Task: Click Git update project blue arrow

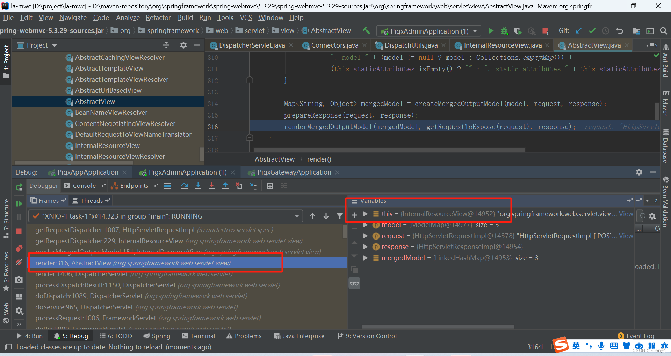Action: (578, 31)
